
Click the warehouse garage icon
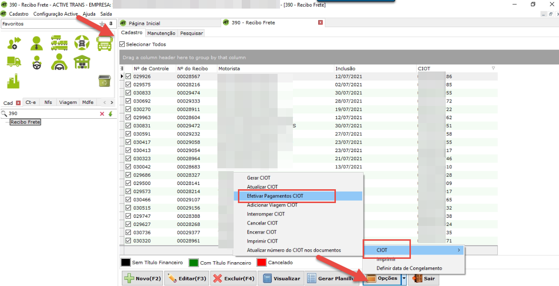pyautogui.click(x=82, y=62)
